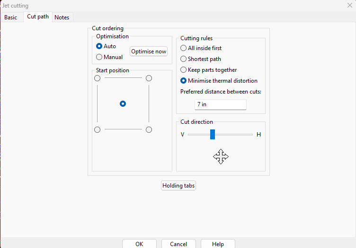
Task: Switch to the Basic tab
Action: point(10,17)
